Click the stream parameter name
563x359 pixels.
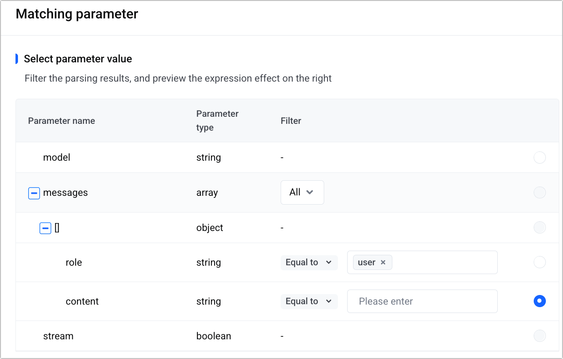click(58, 336)
